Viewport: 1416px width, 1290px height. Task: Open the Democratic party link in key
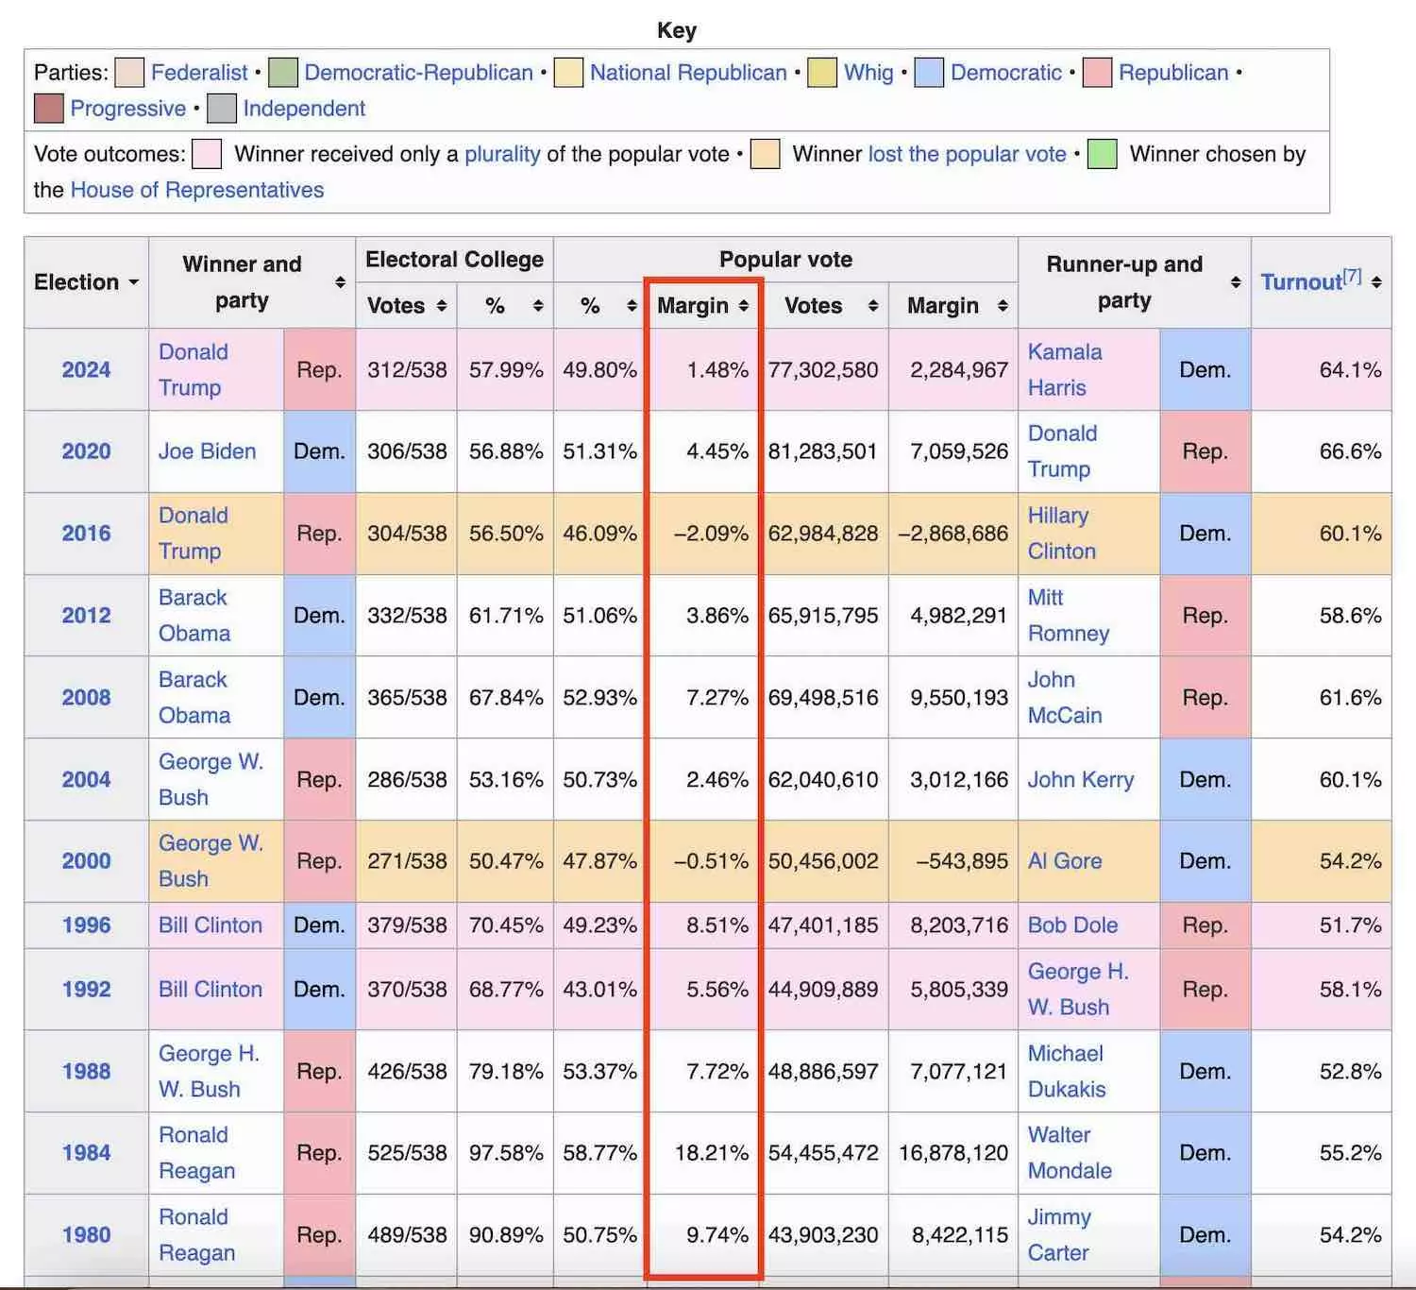click(x=1006, y=73)
